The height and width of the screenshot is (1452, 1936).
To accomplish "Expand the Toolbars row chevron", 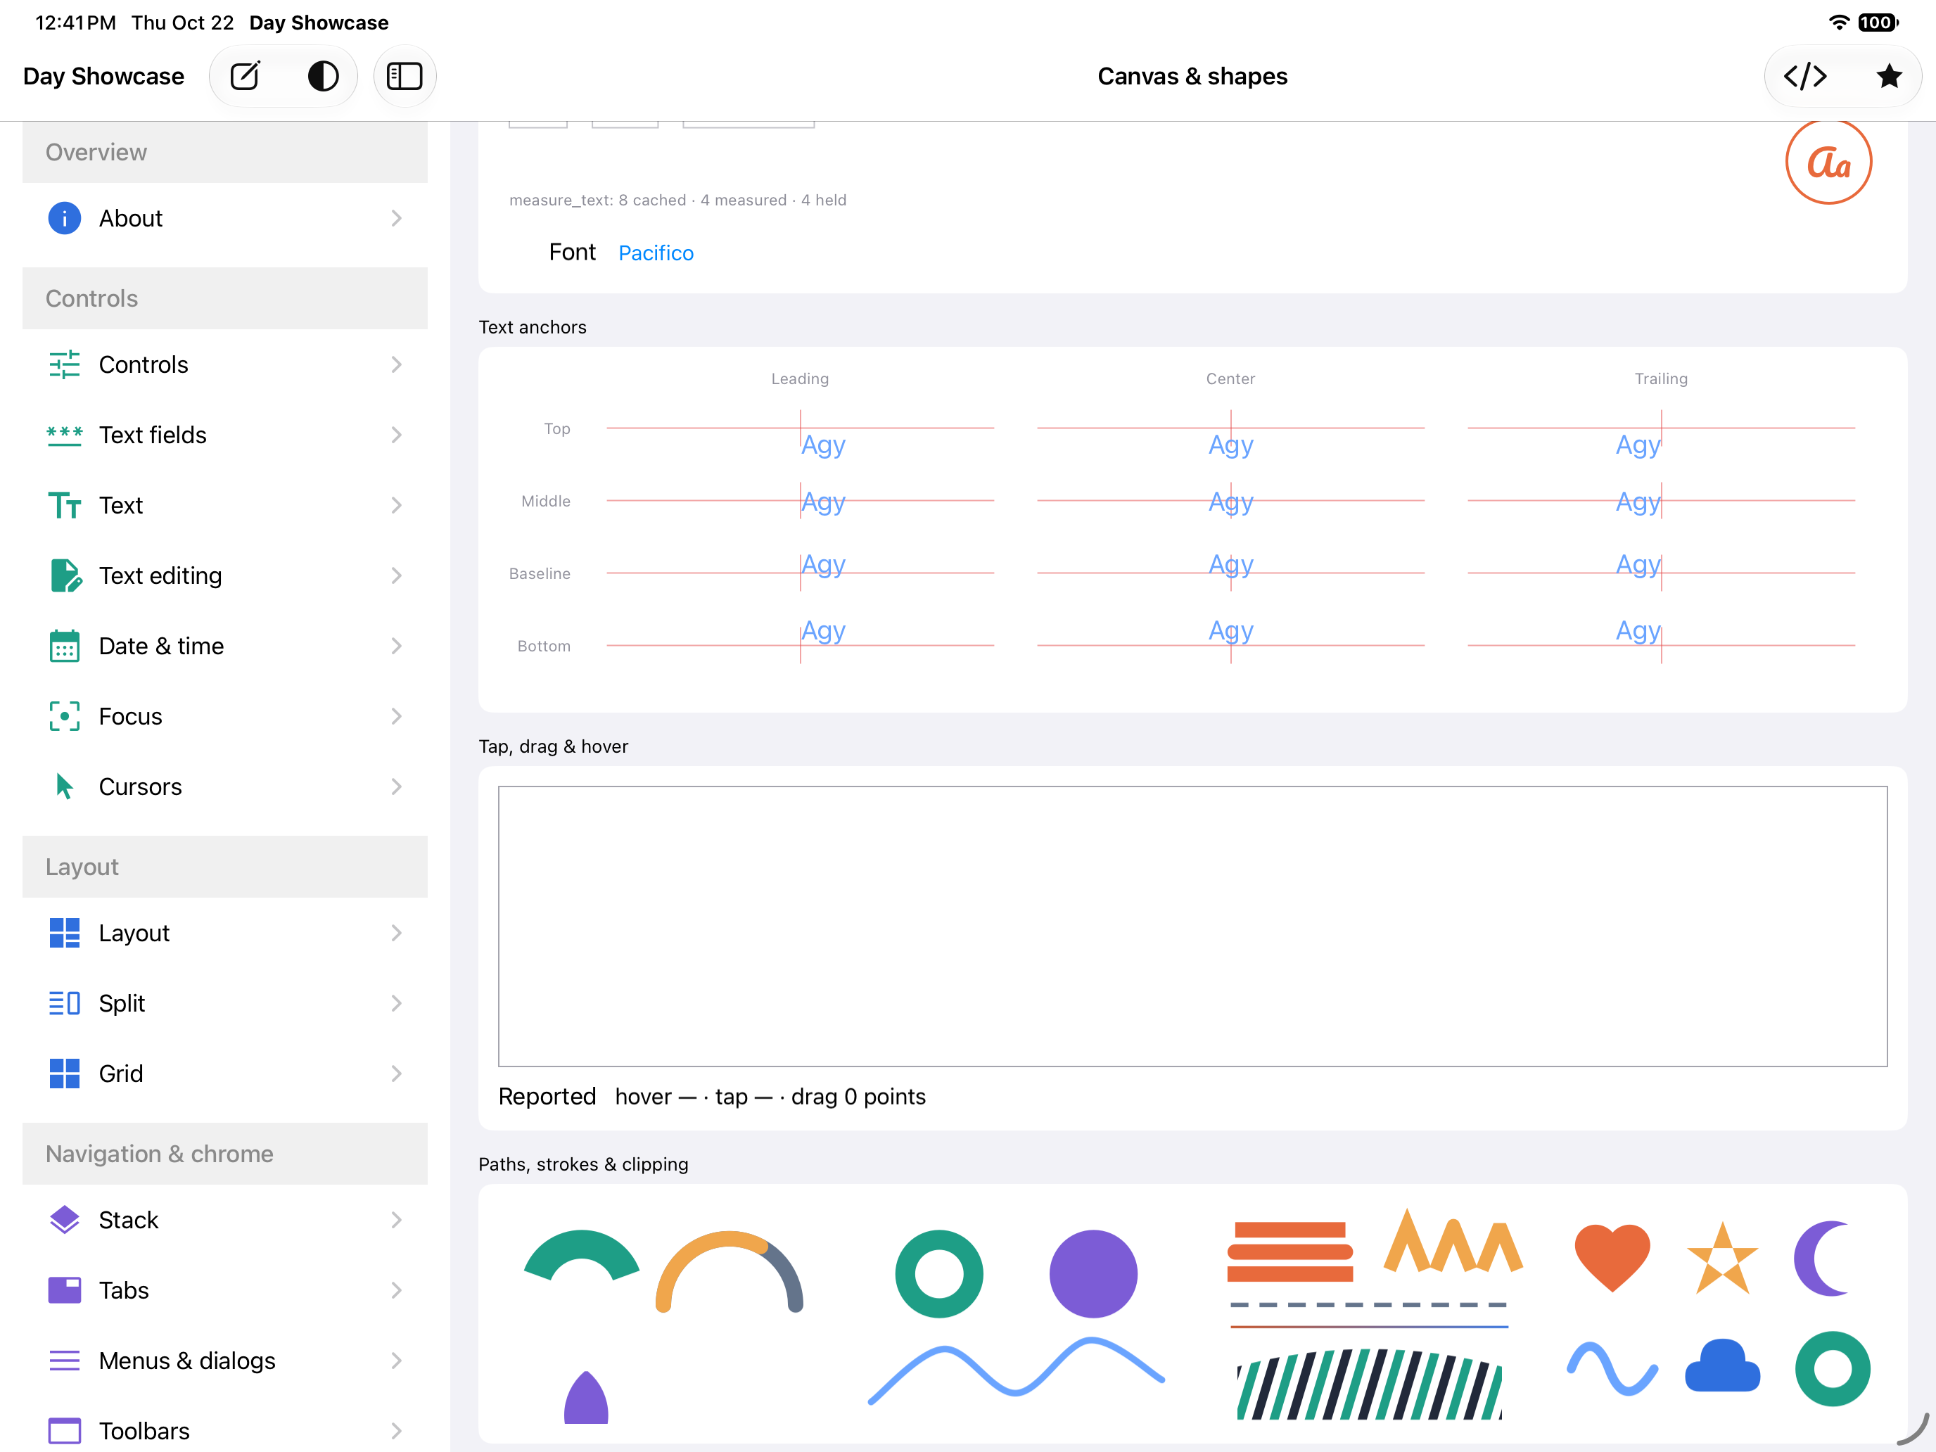I will [397, 1430].
